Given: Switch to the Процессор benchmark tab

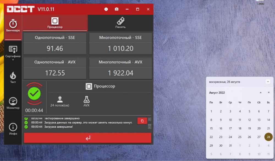Looking at the screenshot, I should tap(55, 23).
